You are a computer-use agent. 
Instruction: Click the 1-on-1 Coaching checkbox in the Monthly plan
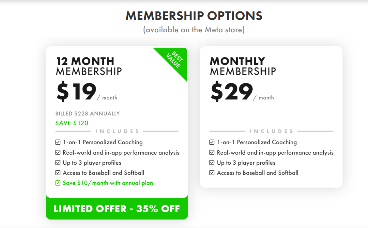point(212,142)
